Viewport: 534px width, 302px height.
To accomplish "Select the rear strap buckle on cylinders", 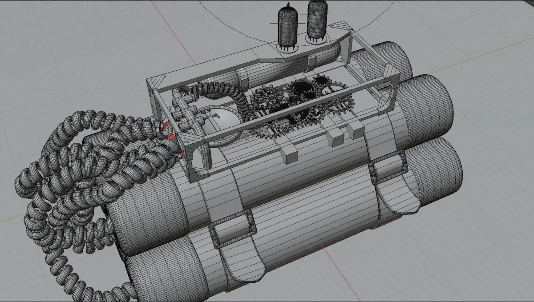I will pyautogui.click(x=388, y=166).
